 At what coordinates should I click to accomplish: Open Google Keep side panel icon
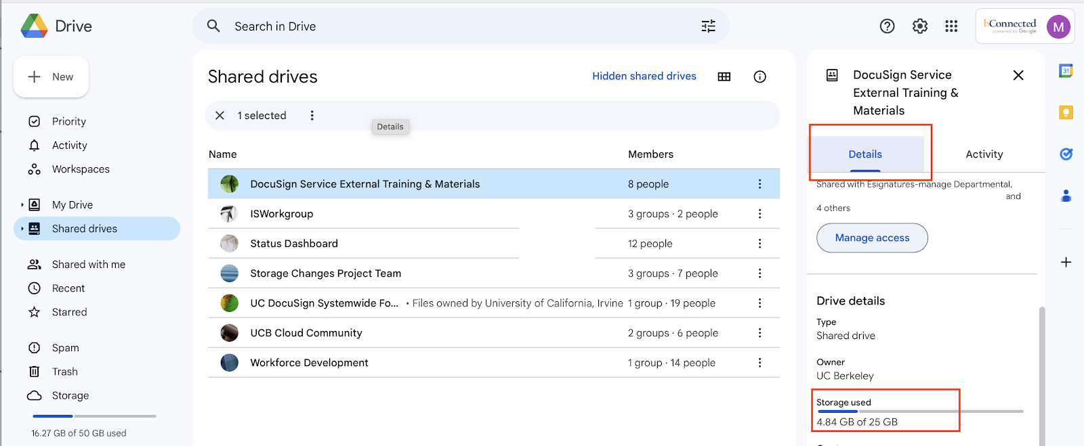[1066, 112]
